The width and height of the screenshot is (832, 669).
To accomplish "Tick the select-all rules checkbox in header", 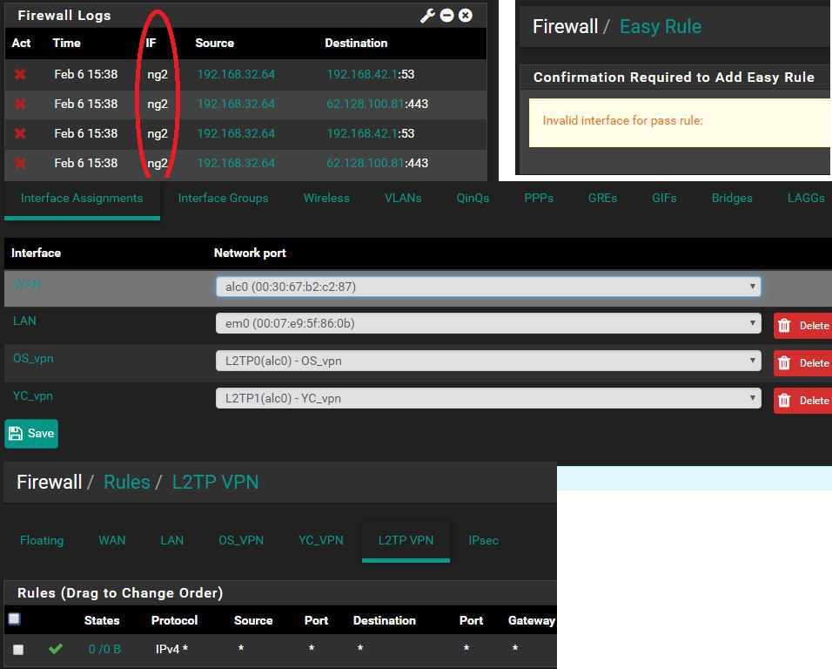I will 14,618.
